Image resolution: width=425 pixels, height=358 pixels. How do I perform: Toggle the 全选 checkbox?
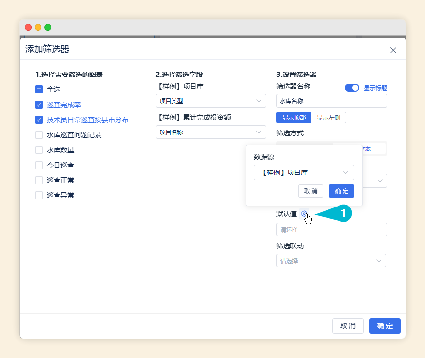click(x=39, y=89)
